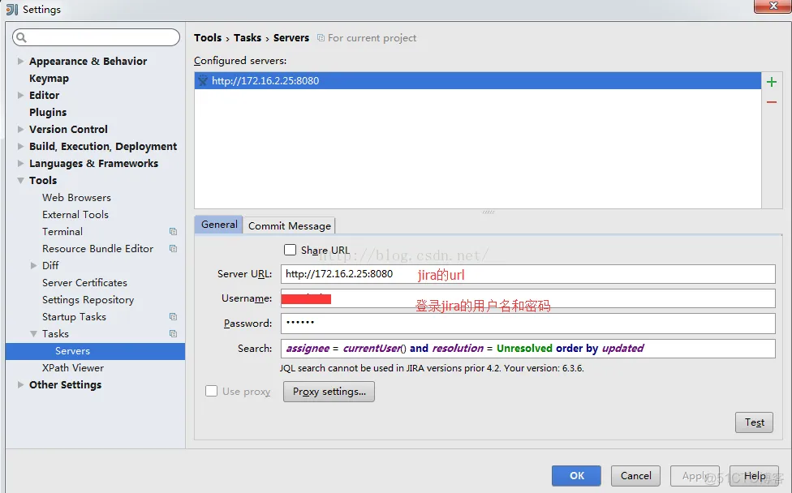Viewport: 792px width, 493px height.
Task: Expand Other Settings section
Action: (20, 384)
